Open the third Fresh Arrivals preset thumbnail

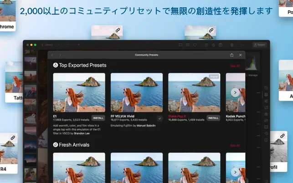point(194,168)
